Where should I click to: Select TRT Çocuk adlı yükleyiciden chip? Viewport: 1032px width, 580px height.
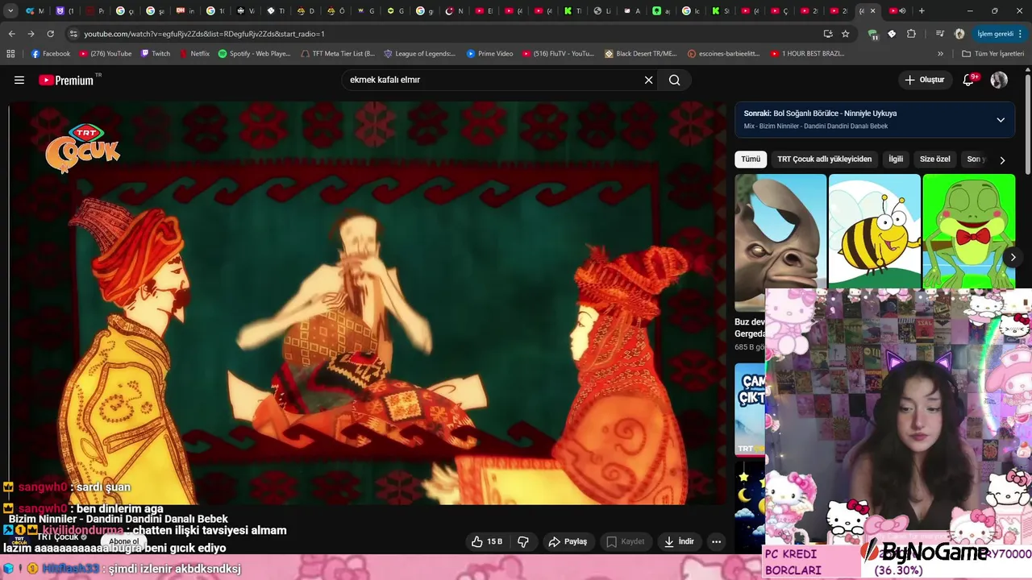tap(824, 159)
